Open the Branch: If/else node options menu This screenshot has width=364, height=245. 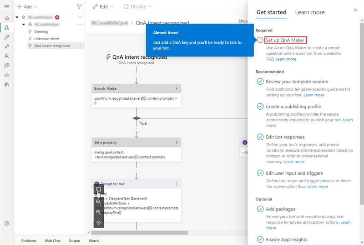[x=177, y=88]
